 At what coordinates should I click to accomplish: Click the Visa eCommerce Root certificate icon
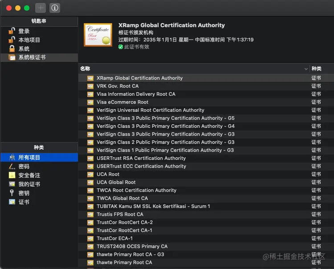click(x=90, y=102)
